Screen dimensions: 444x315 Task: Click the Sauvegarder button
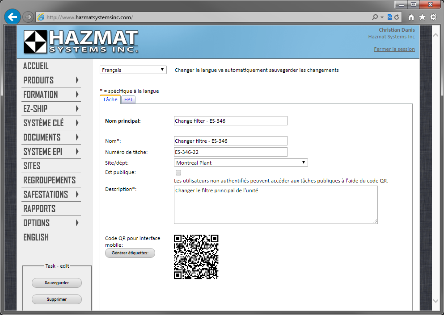coord(57,283)
